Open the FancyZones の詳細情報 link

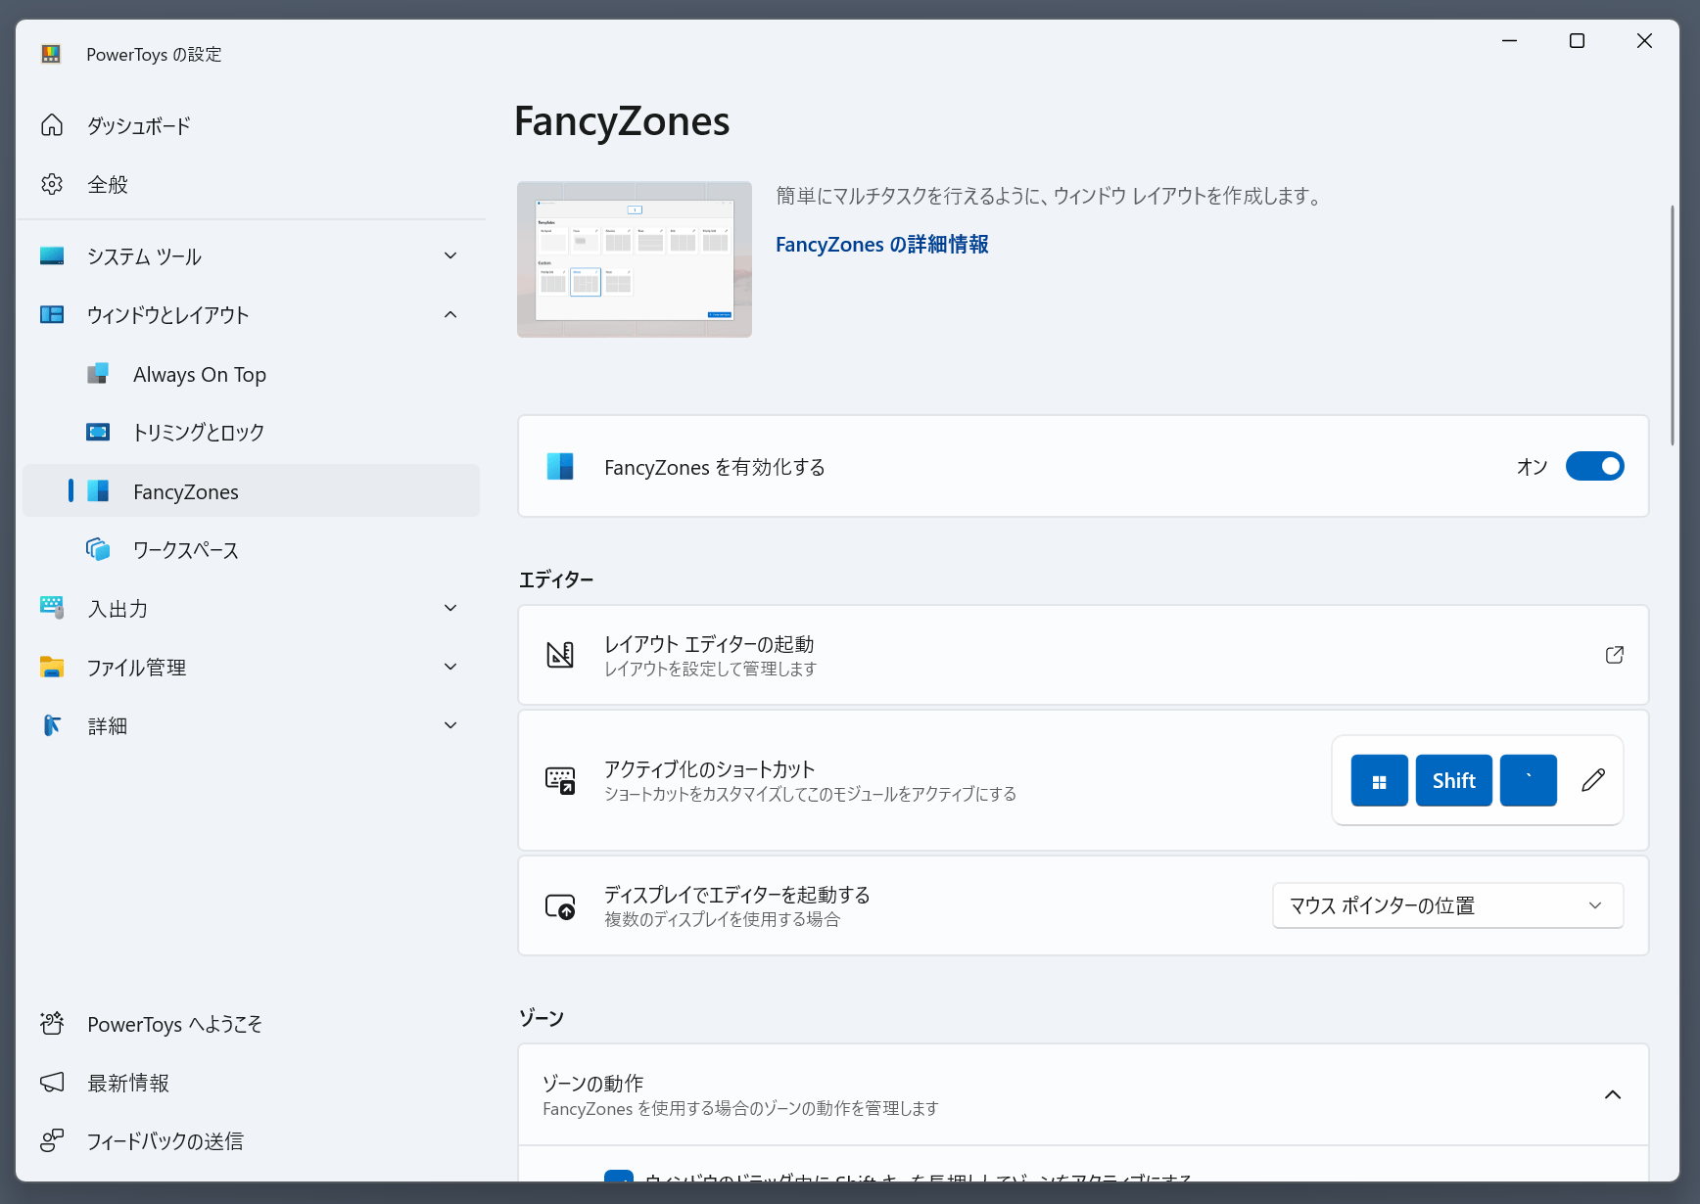coord(881,245)
